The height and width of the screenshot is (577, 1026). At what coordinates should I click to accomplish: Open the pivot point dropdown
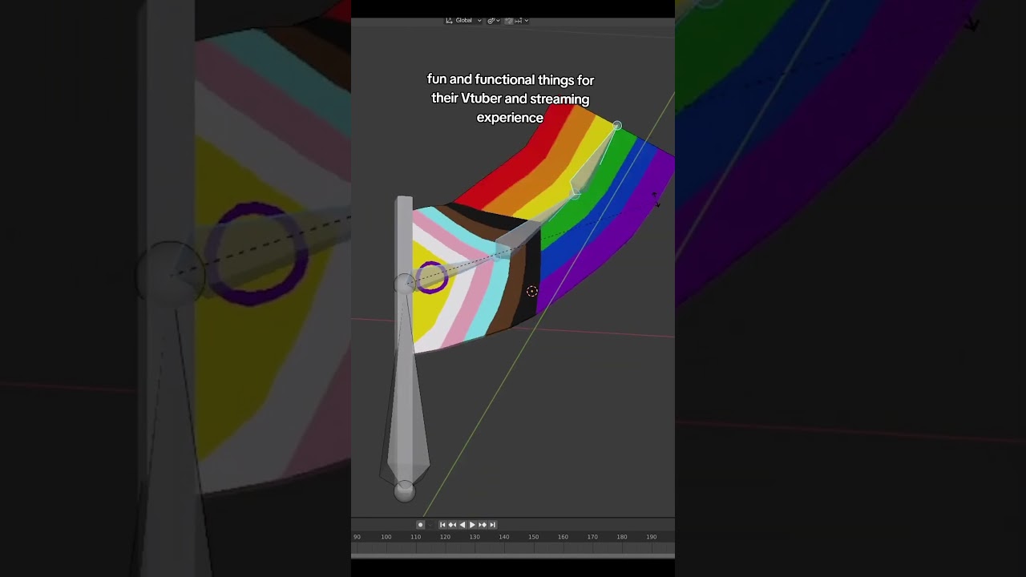click(493, 21)
